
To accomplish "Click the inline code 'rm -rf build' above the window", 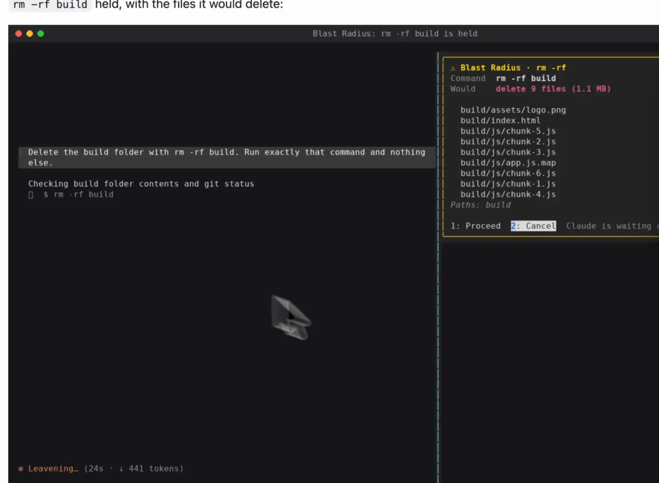I will pos(50,5).
